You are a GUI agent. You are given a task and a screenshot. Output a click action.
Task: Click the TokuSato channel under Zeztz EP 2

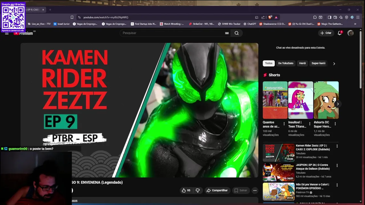pyautogui.click(x=301, y=153)
